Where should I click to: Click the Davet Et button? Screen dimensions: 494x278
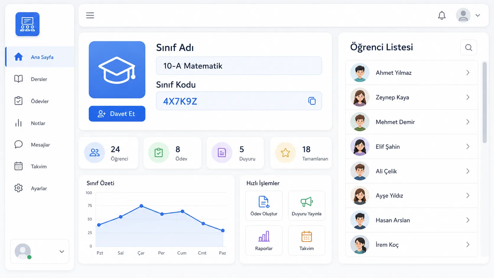117,114
